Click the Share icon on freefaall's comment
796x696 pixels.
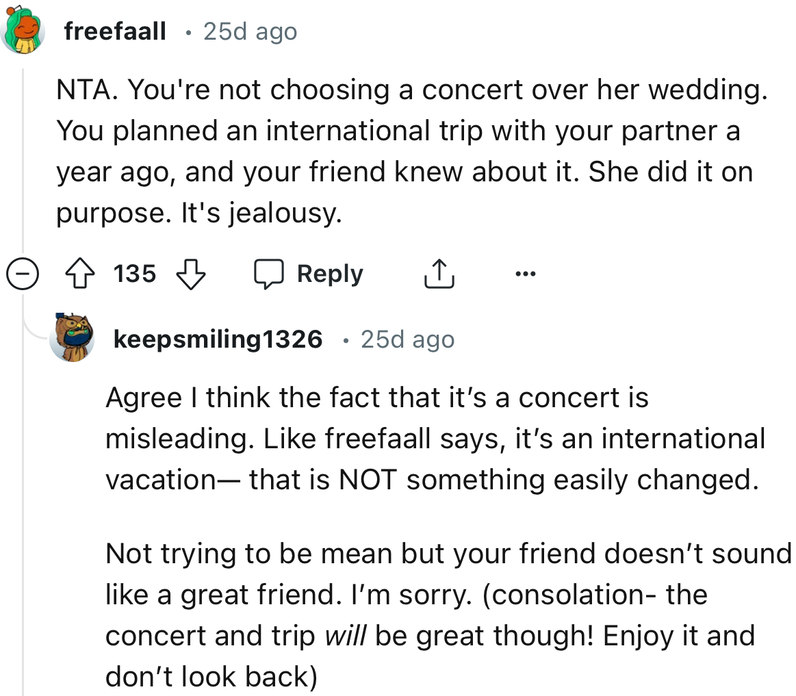point(439,273)
